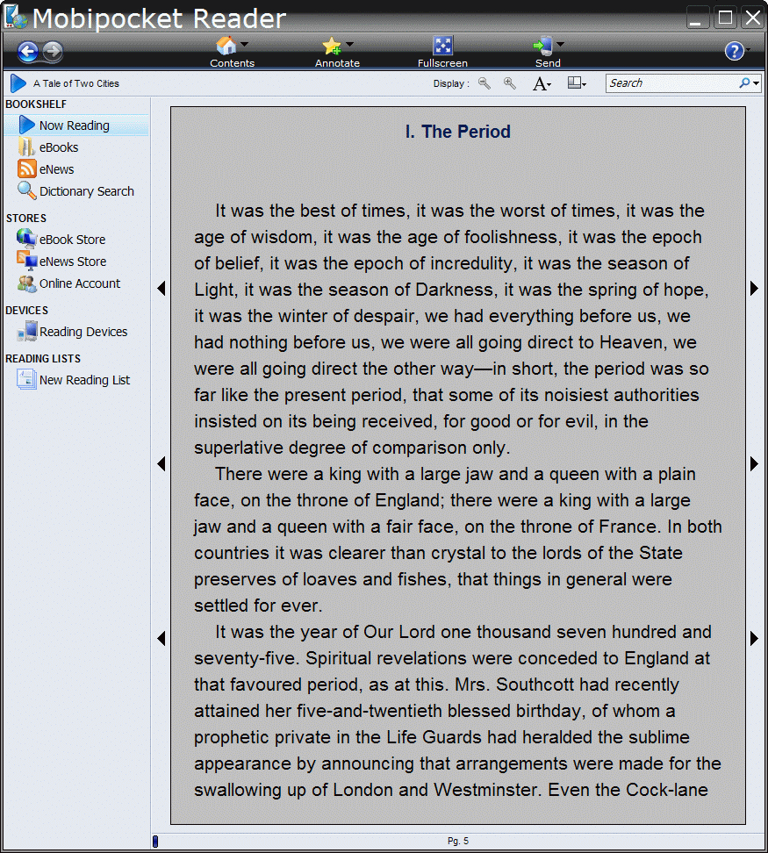Click the blue play icon beside book title
The image size is (768, 853).
coord(18,83)
